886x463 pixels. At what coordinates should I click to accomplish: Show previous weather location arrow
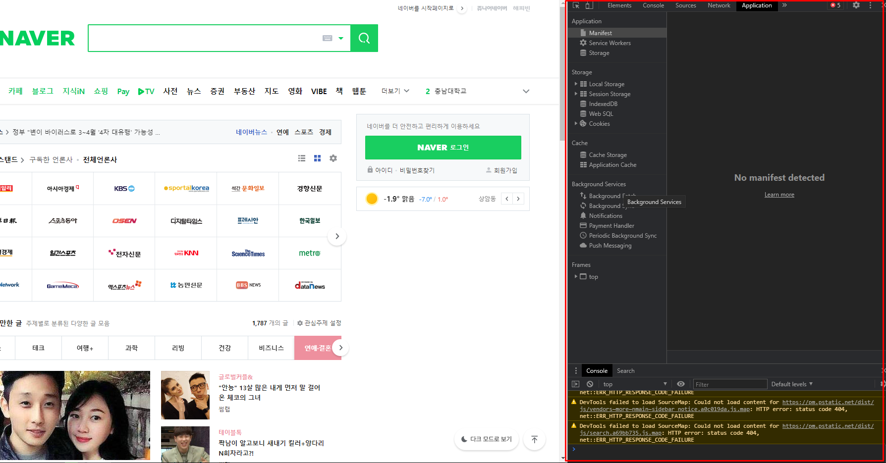coord(507,199)
